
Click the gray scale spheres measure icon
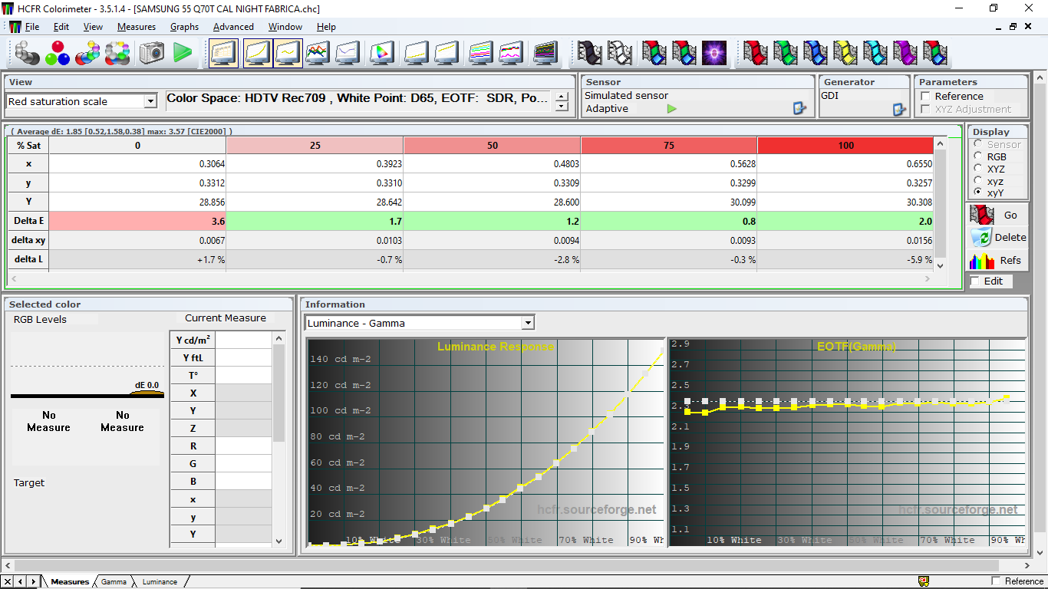[28, 53]
